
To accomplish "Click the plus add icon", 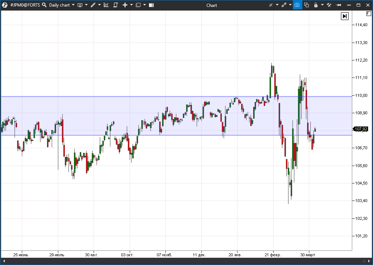I will [125, 5].
